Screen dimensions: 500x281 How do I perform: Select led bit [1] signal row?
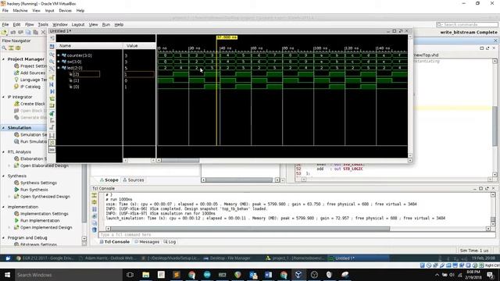(77, 80)
